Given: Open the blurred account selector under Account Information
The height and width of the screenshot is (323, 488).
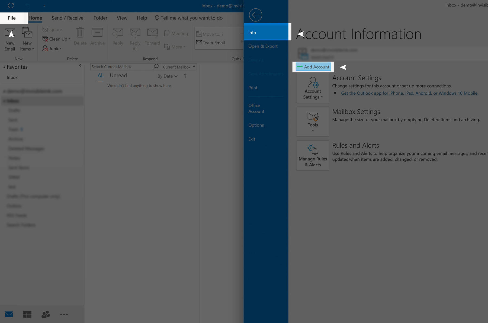Looking at the screenshot, I should click(392, 53).
